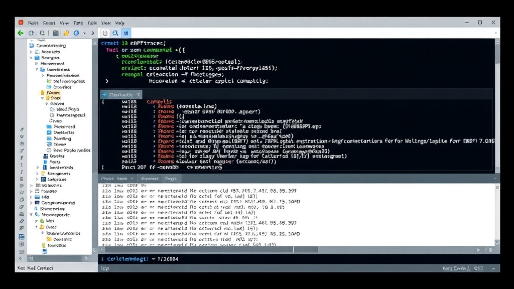
Task: Close the editor tab with its x button
Action: 139,95
